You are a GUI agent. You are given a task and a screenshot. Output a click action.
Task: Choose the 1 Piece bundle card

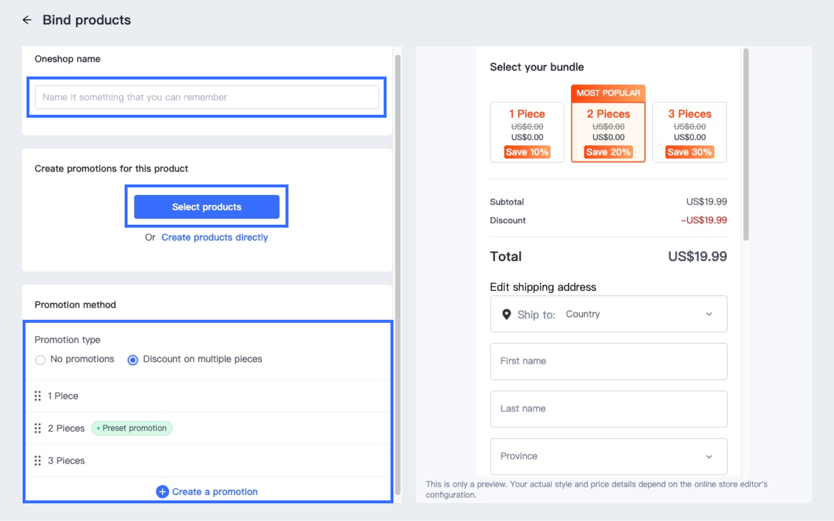coord(527,132)
